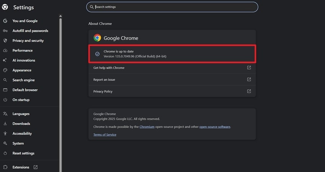
Task: Focus the Search settings field
Action: pyautogui.click(x=172, y=7)
